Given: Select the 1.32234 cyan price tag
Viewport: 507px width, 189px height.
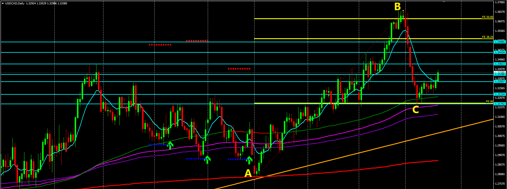Looking at the screenshot, I should point(500,94).
